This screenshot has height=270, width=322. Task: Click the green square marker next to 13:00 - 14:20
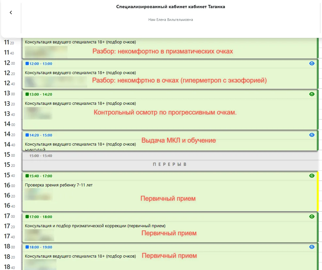tap(27, 94)
